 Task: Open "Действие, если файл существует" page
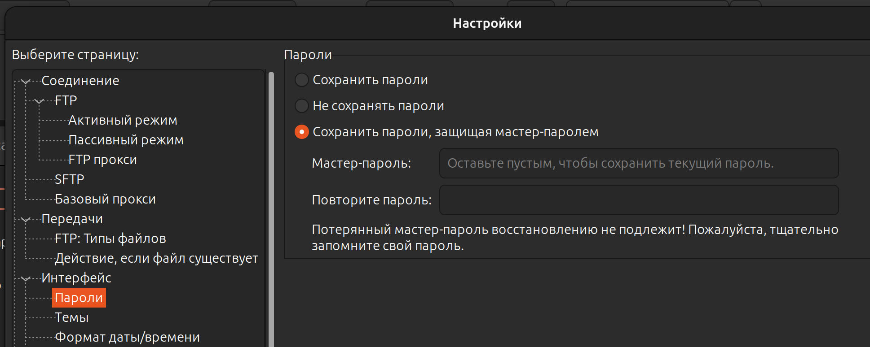(x=156, y=259)
